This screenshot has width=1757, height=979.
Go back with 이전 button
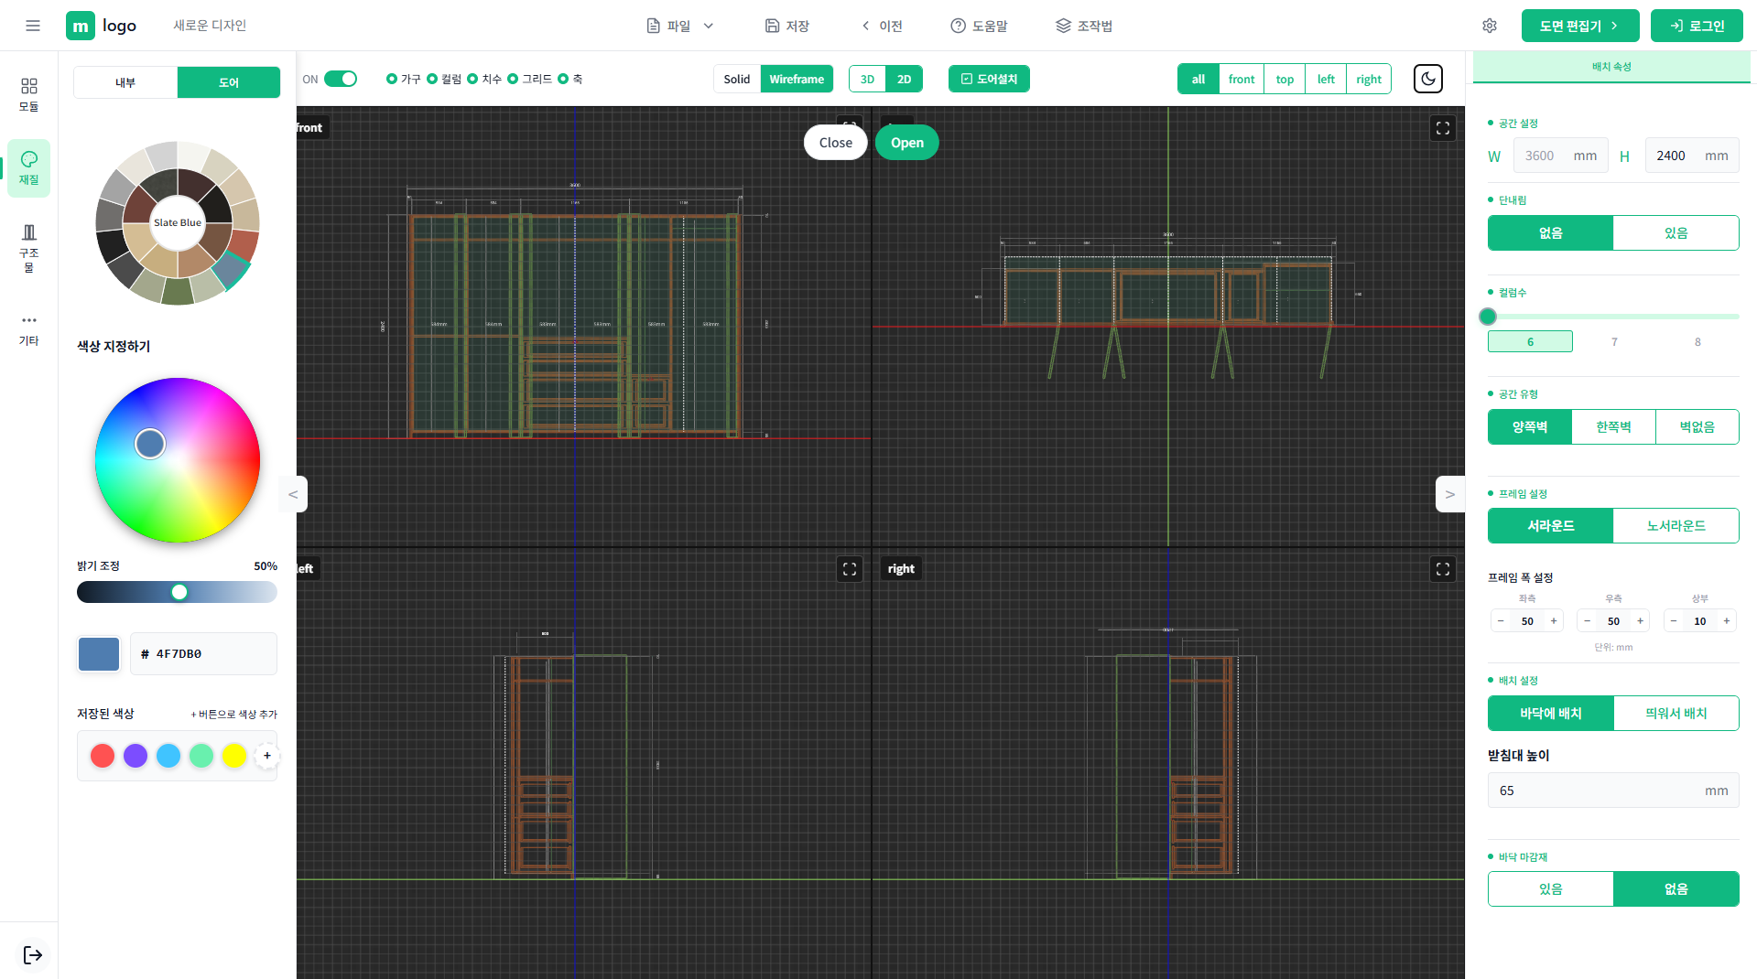click(x=882, y=26)
